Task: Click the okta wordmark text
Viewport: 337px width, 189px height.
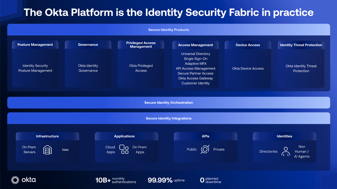Action: tap(29, 179)
